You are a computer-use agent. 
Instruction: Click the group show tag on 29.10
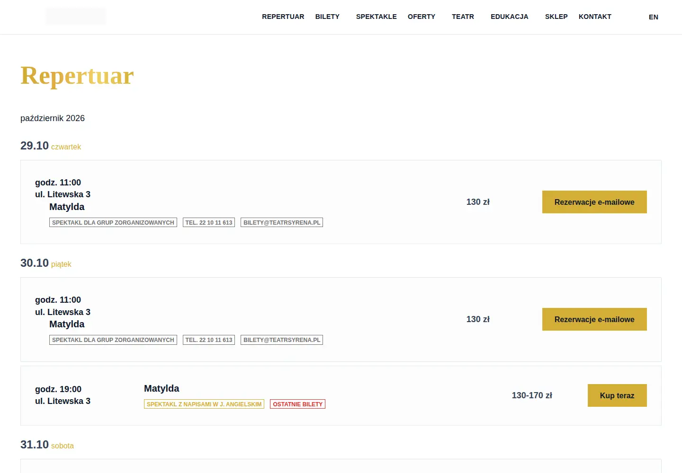113,222
